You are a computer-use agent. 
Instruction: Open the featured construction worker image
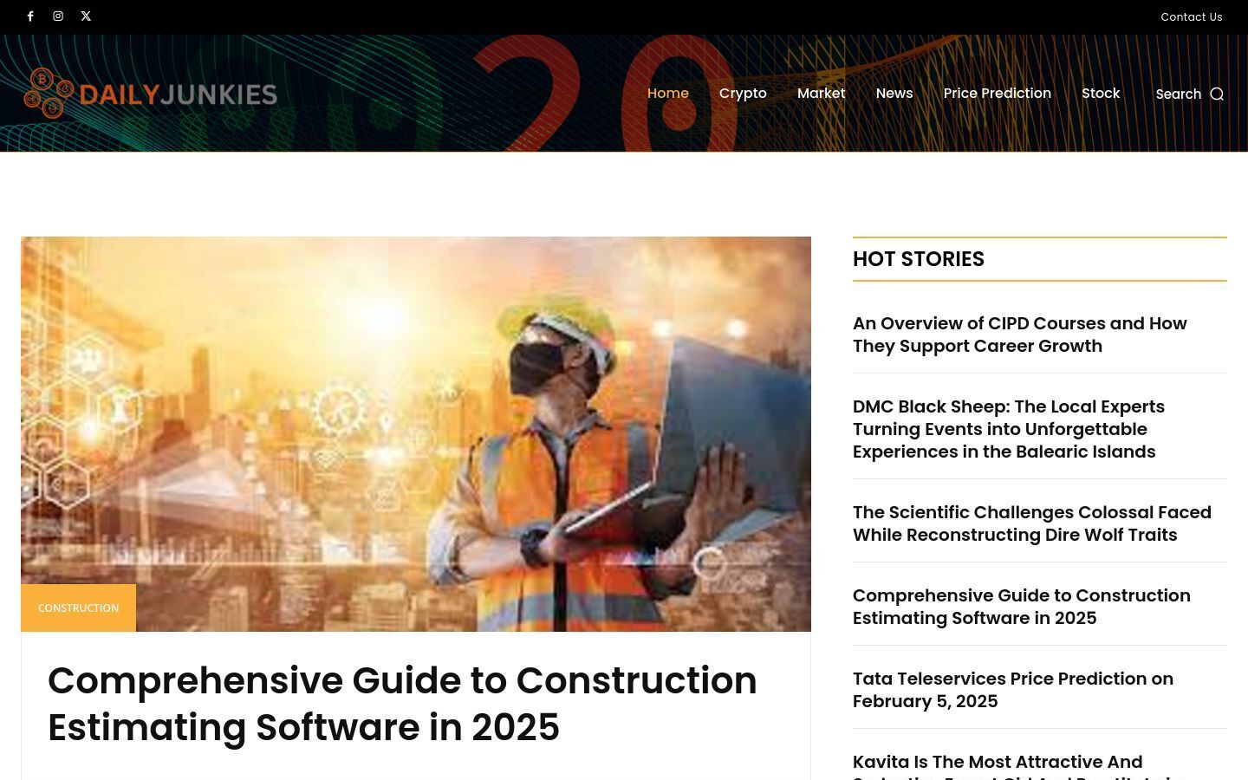coord(416,433)
